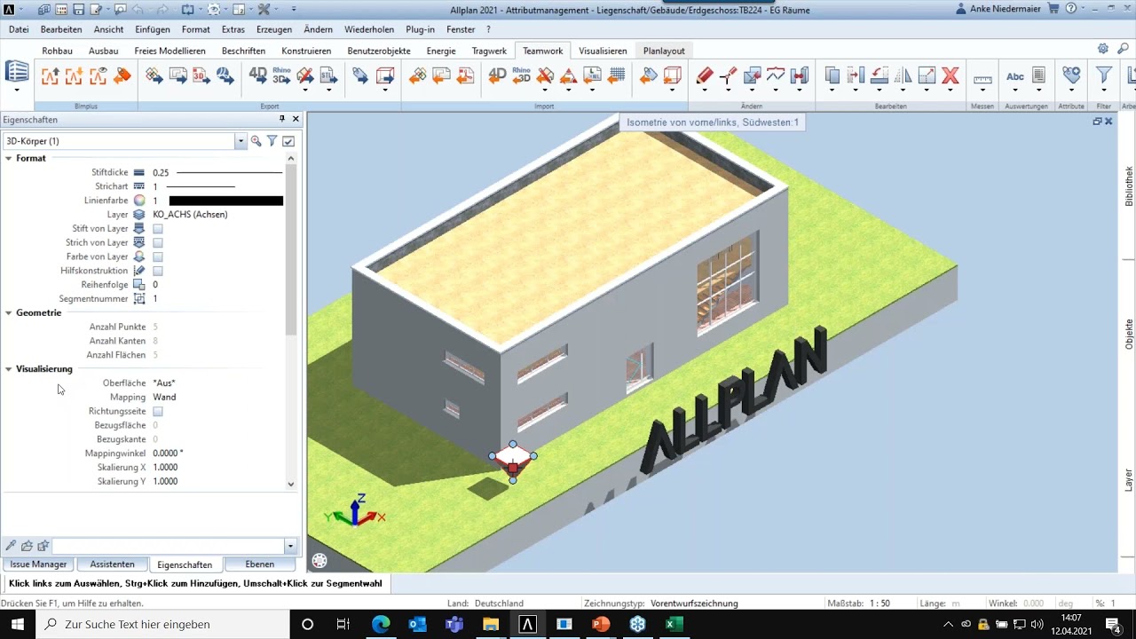
Task: Toggle the Strich von Layer checkbox
Action: point(158,243)
